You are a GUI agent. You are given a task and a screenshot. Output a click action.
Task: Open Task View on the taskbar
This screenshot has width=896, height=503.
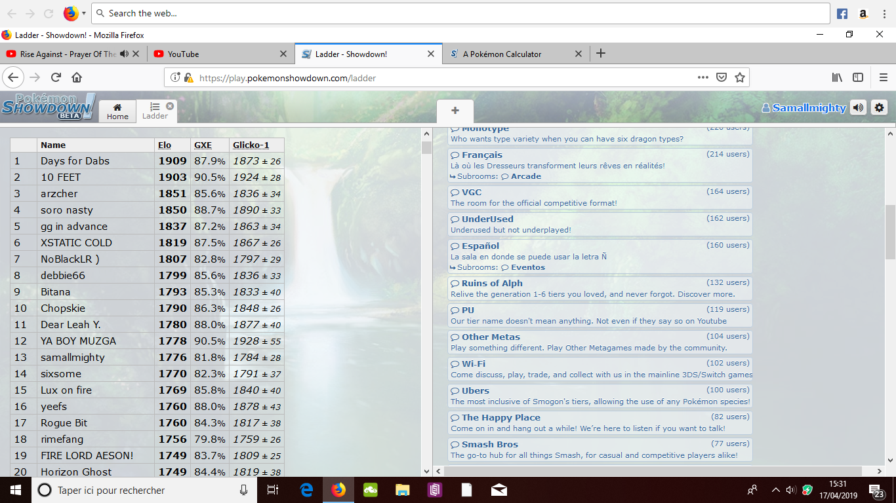(273, 490)
